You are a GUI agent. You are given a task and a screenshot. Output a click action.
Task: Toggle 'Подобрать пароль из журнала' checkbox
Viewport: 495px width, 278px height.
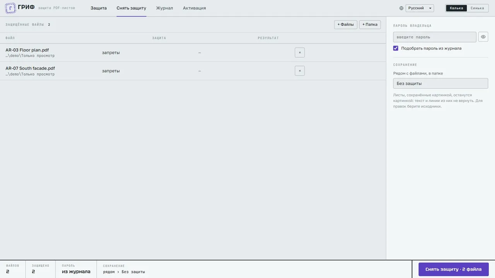click(x=396, y=48)
